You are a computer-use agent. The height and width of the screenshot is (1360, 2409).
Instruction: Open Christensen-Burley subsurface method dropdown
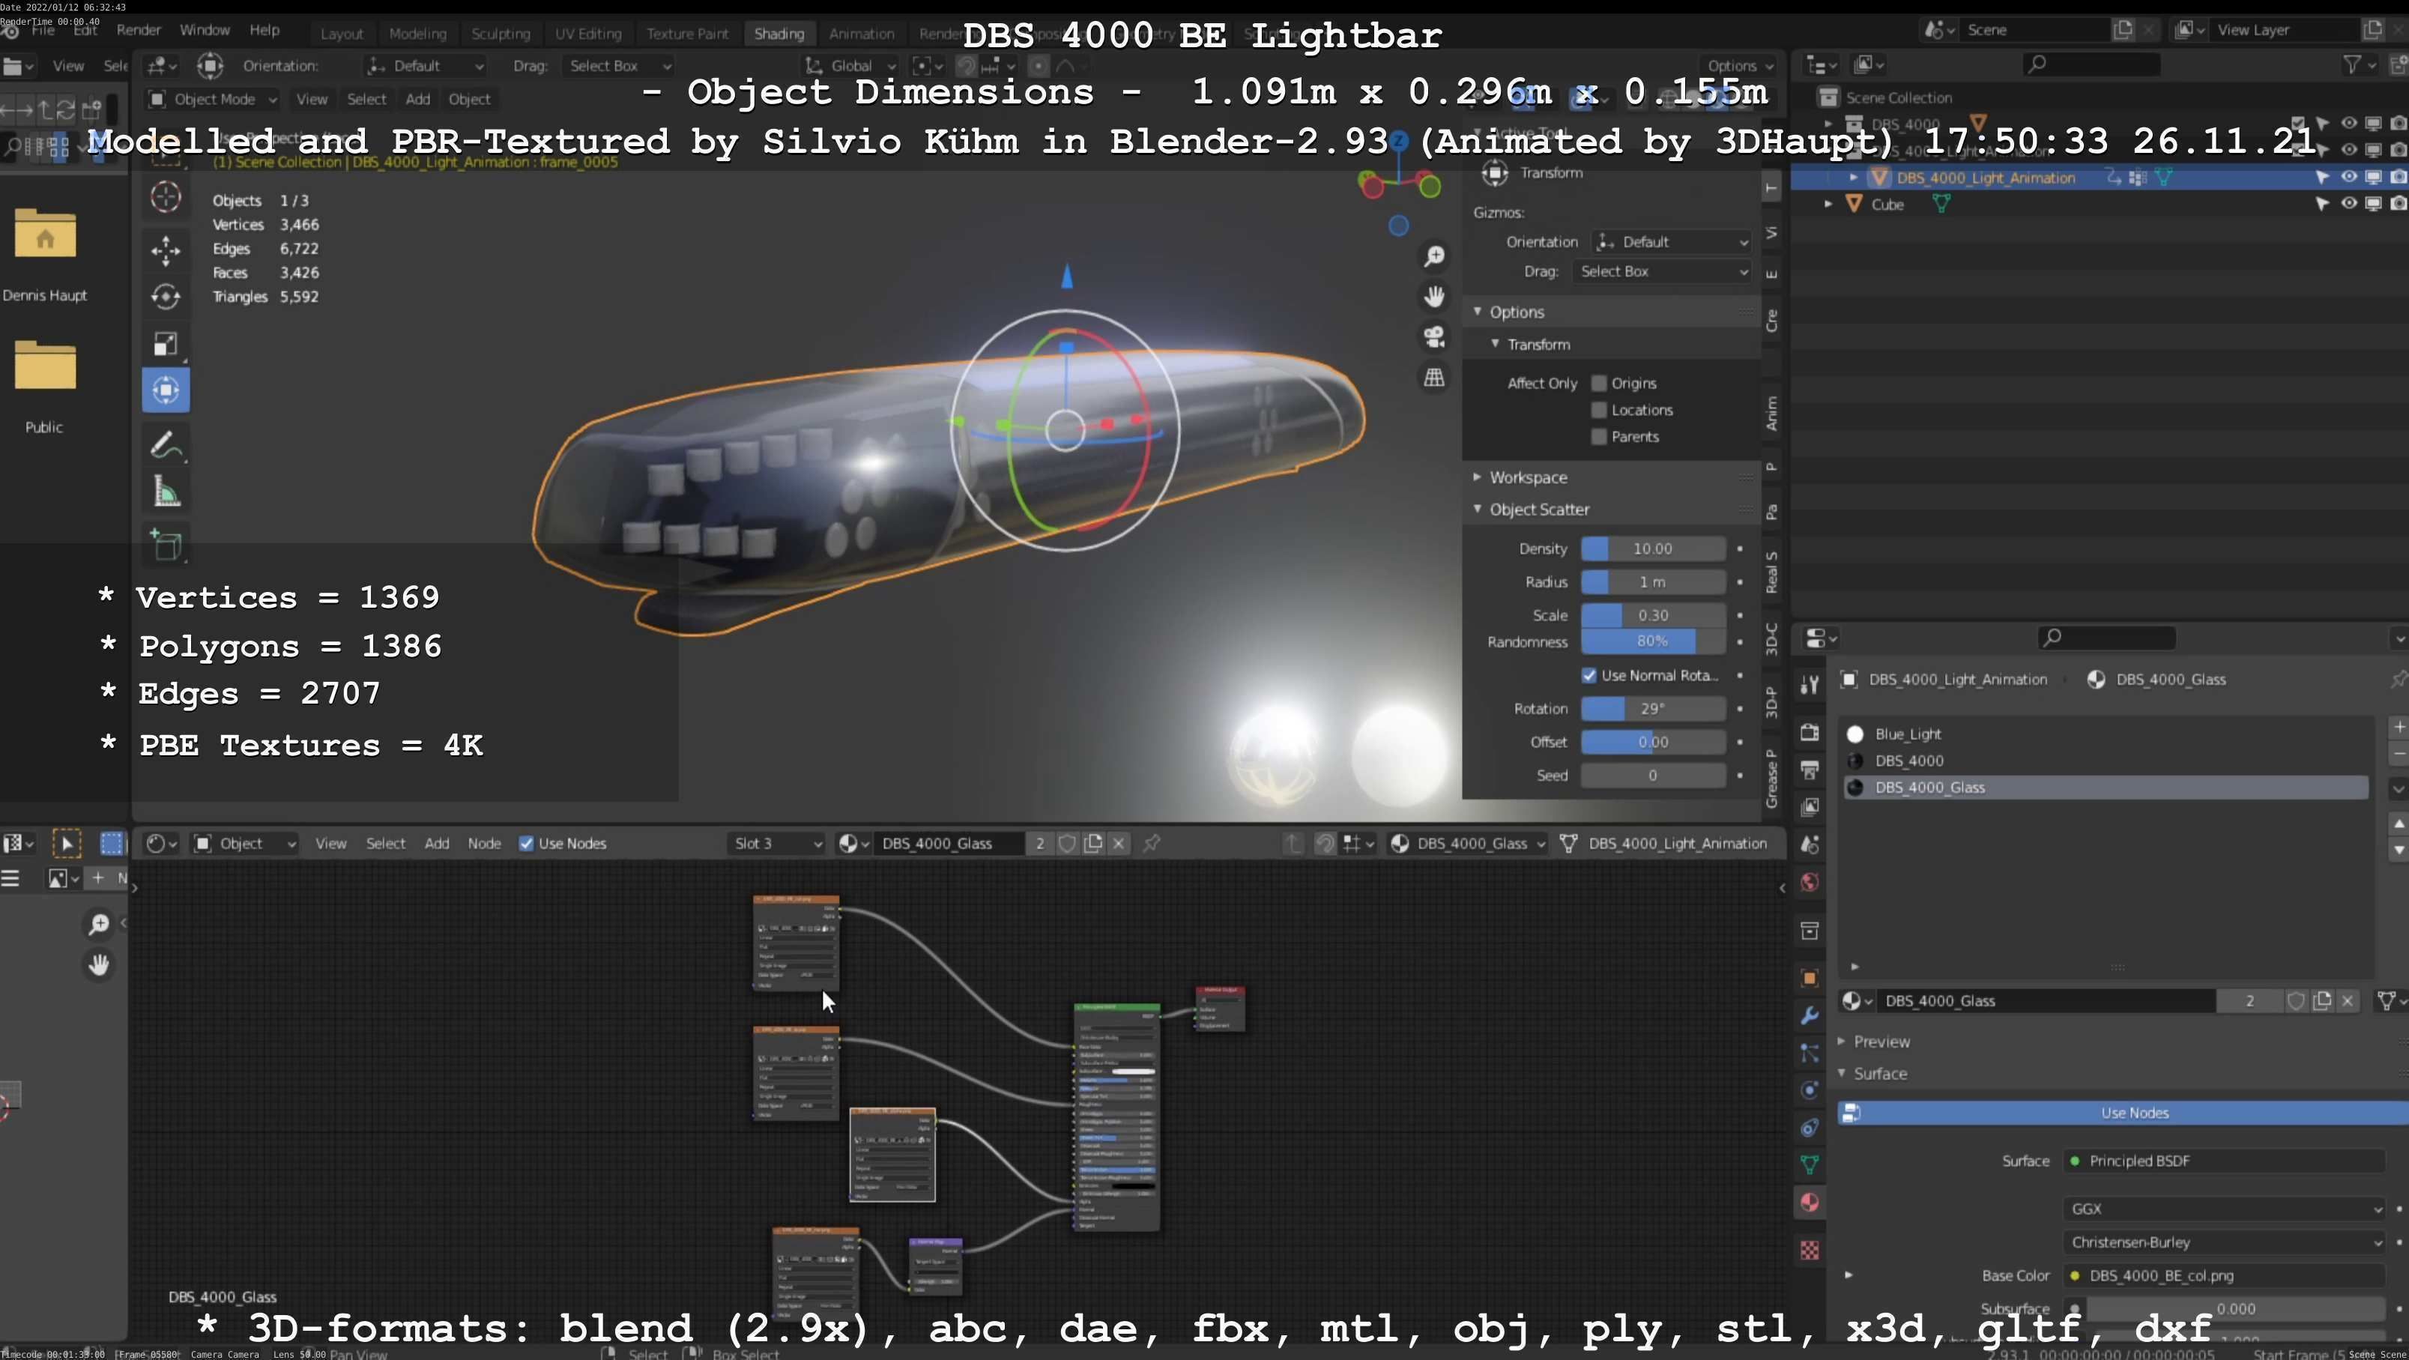pos(2224,1243)
